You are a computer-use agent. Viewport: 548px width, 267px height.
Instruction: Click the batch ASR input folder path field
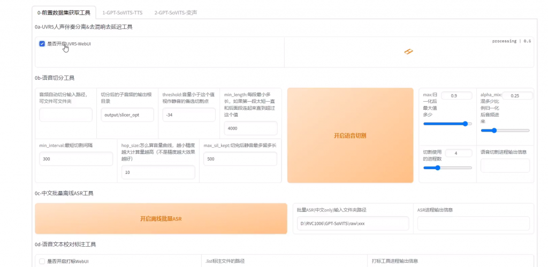point(353,223)
